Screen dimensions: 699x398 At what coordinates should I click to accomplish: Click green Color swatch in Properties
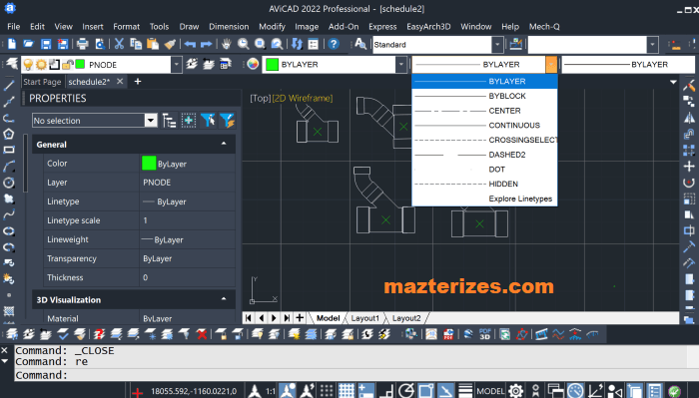click(x=149, y=164)
